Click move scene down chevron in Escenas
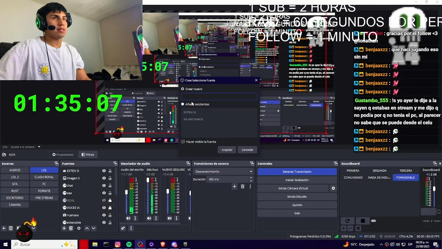 [x=33, y=228]
